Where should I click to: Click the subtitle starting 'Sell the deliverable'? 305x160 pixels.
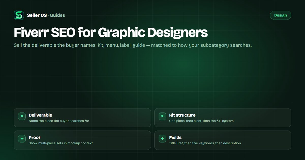click(x=133, y=45)
